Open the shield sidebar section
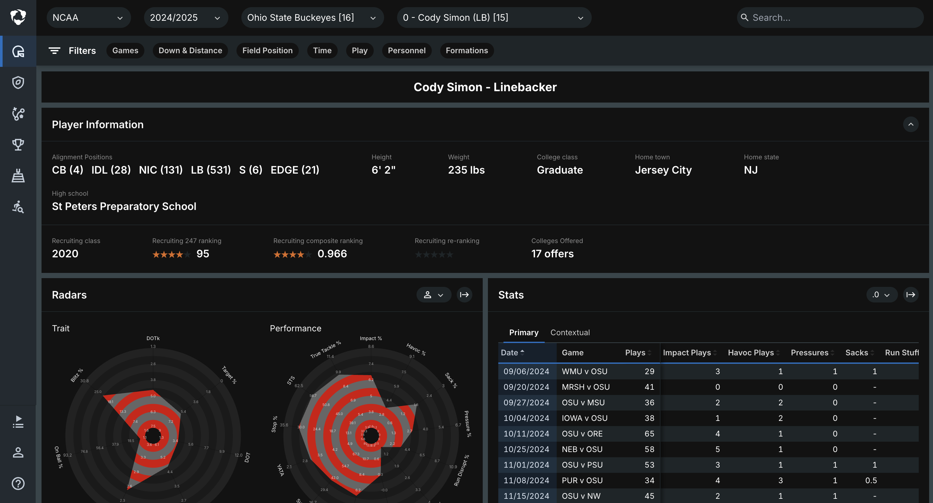The width and height of the screenshot is (933, 503). 18,83
